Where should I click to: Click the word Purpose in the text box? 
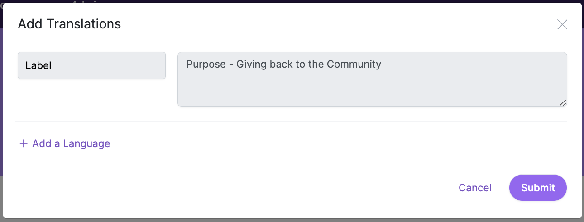206,64
